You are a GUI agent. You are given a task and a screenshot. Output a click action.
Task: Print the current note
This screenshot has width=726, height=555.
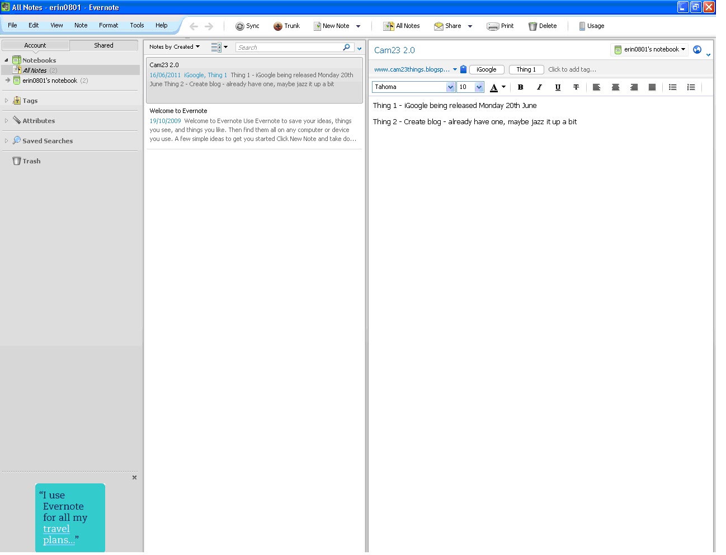500,26
